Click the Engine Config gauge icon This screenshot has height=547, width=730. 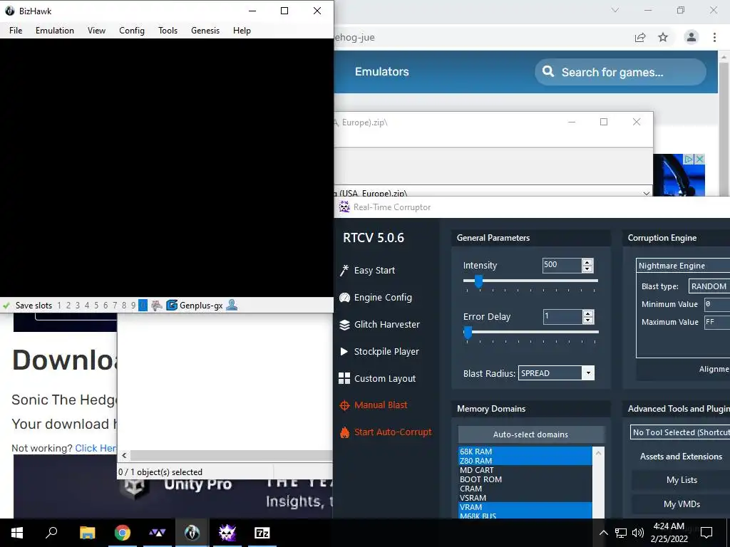tap(344, 298)
